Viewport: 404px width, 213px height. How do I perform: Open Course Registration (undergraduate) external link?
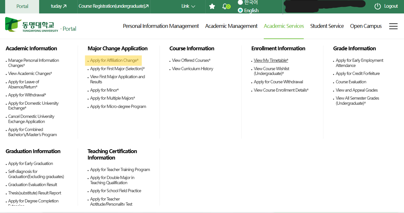tap(114, 6)
